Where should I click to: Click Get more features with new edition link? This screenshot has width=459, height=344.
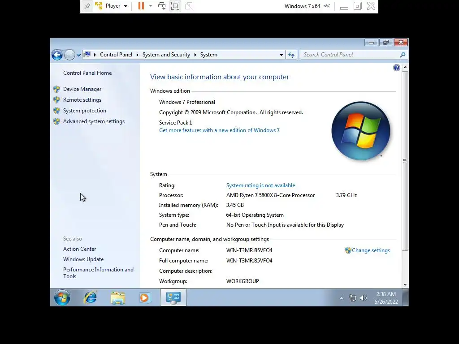(219, 130)
